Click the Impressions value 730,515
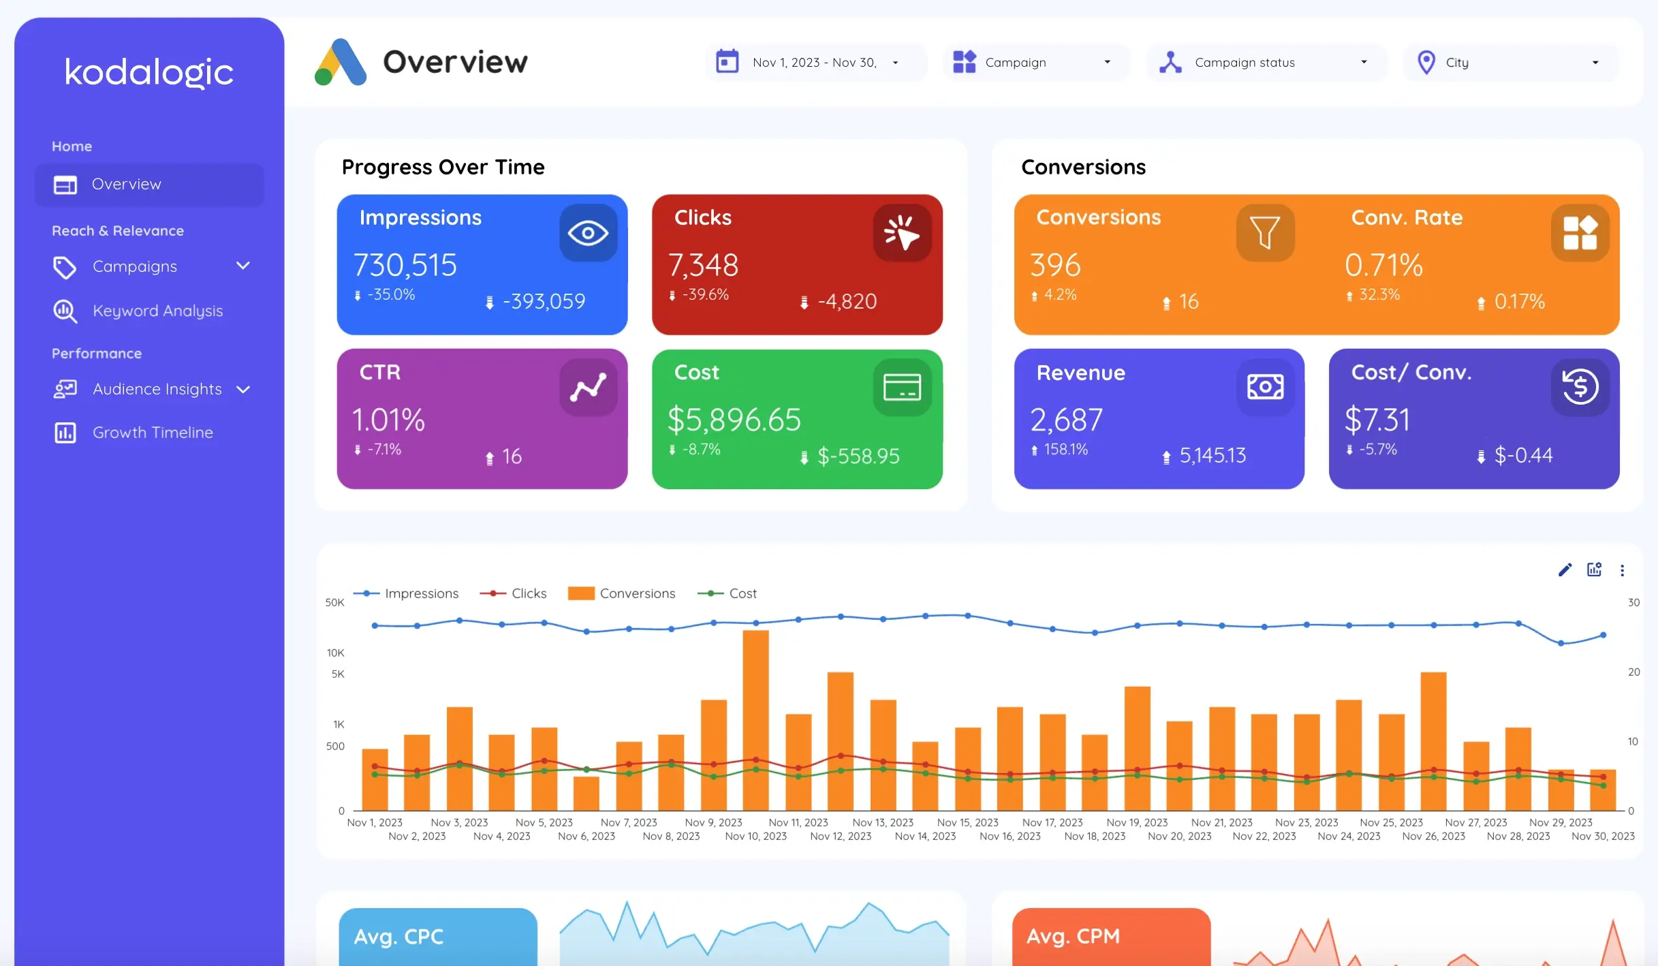Viewport: 1658px width, 966px height. point(405,265)
